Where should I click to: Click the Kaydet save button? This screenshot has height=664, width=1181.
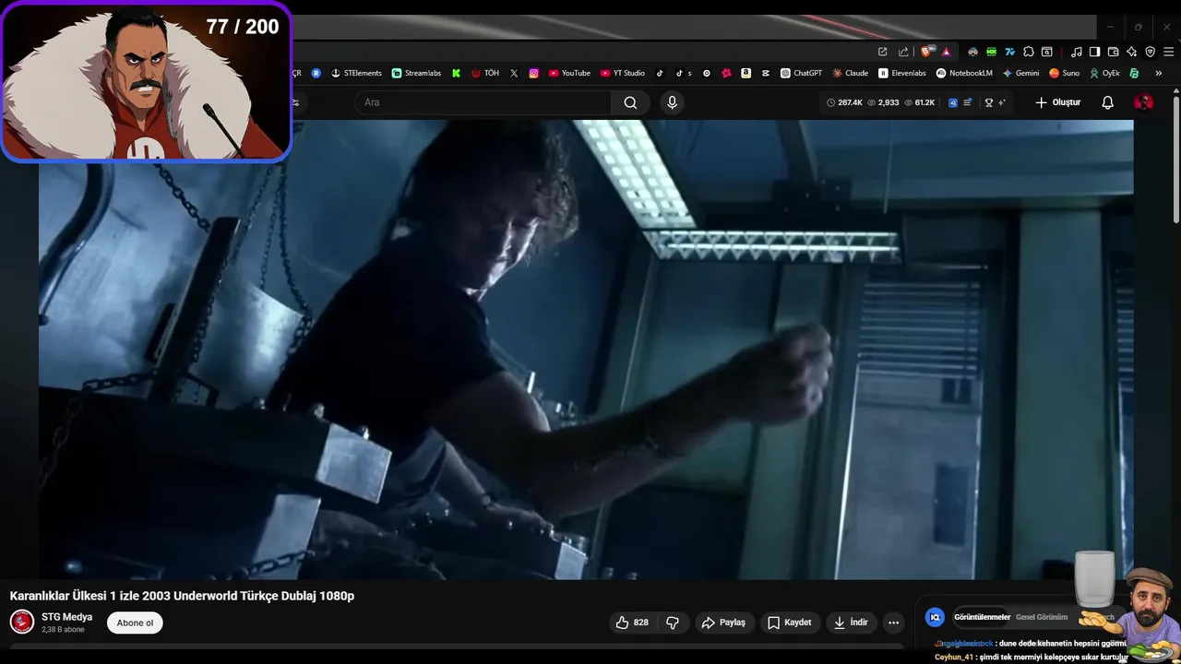(789, 622)
